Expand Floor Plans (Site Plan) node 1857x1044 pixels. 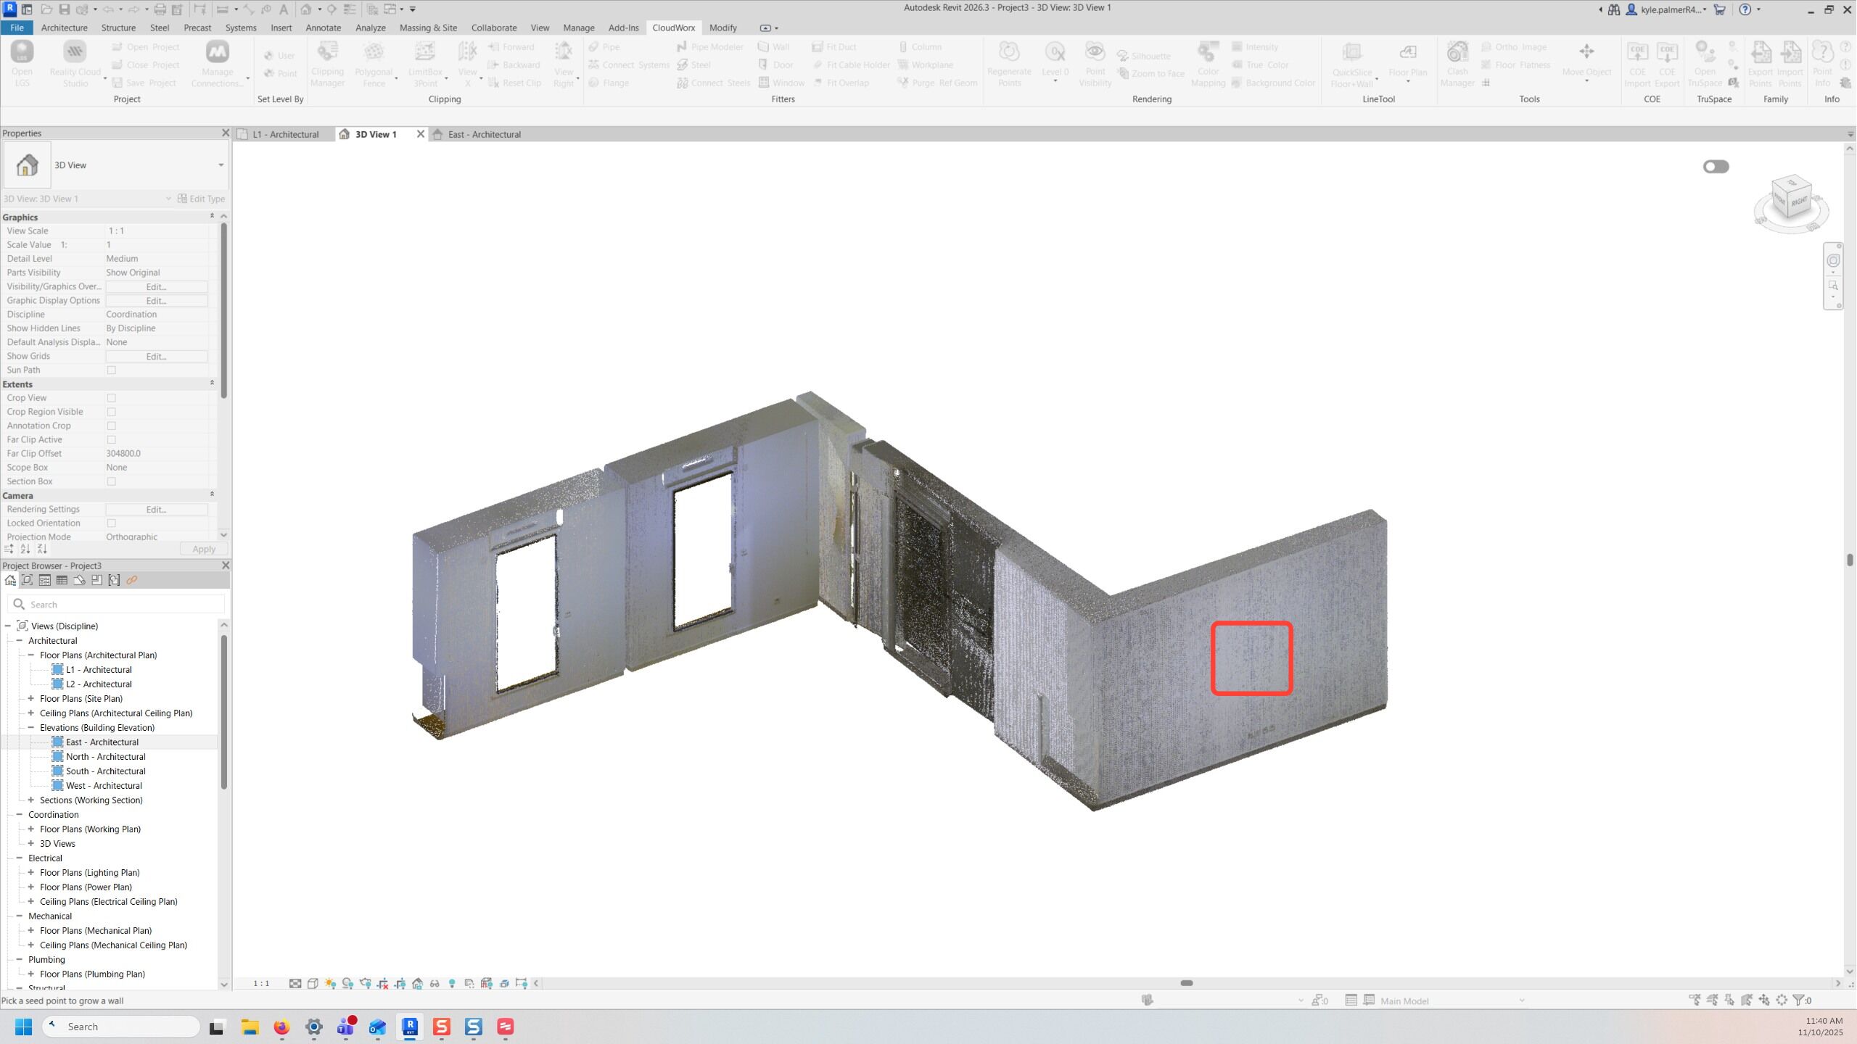31,699
